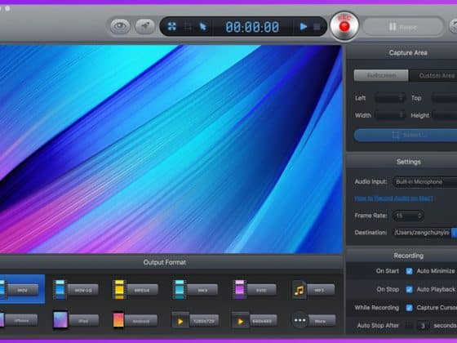Click the stop square button

tap(317, 27)
